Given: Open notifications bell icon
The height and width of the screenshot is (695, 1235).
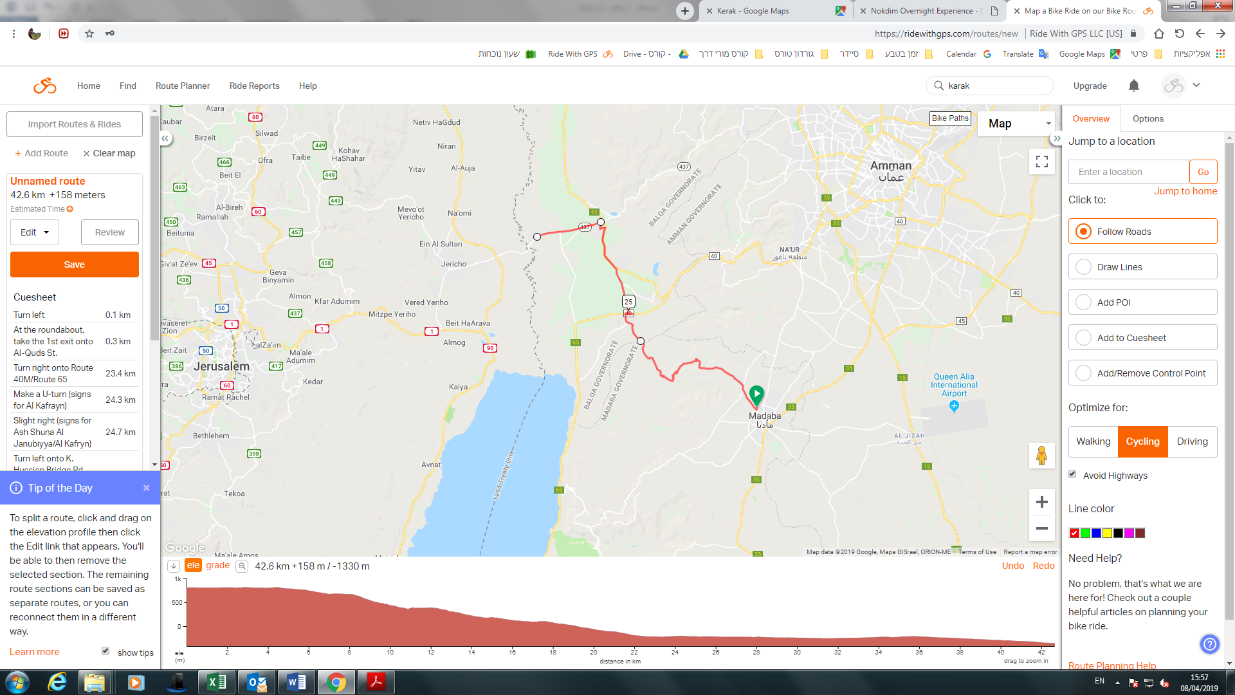Looking at the screenshot, I should tap(1134, 86).
